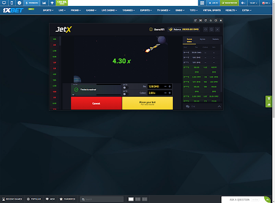Screen dimensions: 275x203
Task: Open the time zone dropdown
Action: click(254, 3)
